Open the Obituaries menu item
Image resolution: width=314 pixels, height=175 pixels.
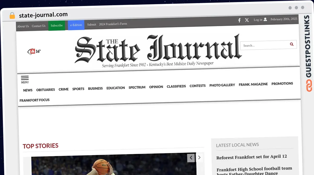tap(46, 90)
